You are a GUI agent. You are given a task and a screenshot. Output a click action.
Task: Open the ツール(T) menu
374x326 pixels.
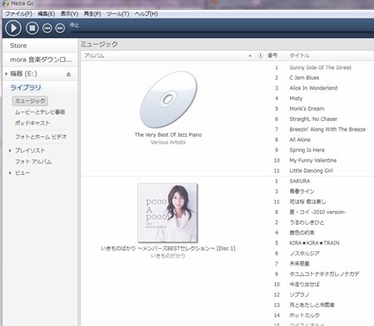point(118,14)
